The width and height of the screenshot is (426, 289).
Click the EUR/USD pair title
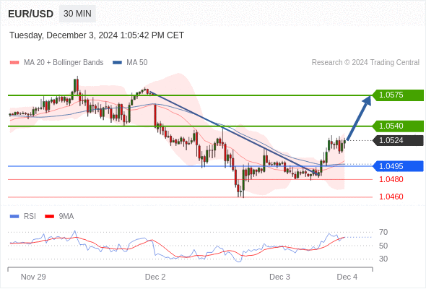31,14
